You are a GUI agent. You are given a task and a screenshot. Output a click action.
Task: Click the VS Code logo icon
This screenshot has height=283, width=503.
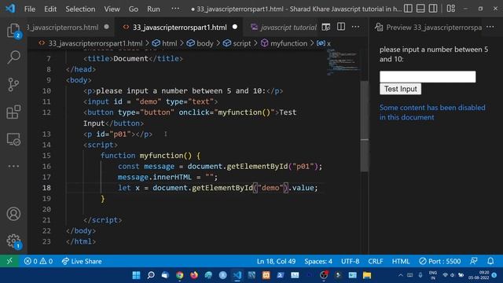click(10, 9)
